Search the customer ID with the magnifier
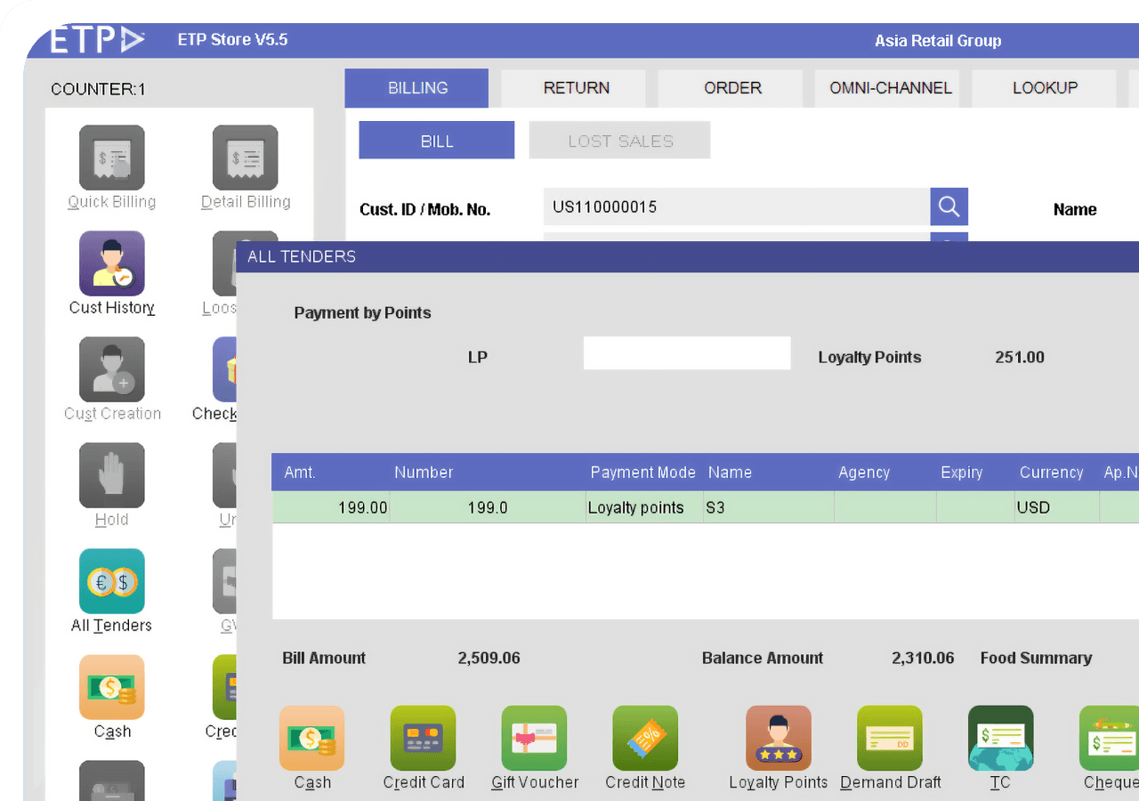The height and width of the screenshot is (801, 1139). [949, 206]
